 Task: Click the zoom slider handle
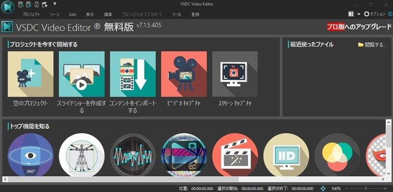point(366,189)
